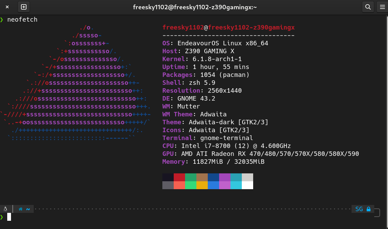Click the Linux penguin prompt icon
The height and width of the screenshot is (229, 388).
tap(6, 209)
